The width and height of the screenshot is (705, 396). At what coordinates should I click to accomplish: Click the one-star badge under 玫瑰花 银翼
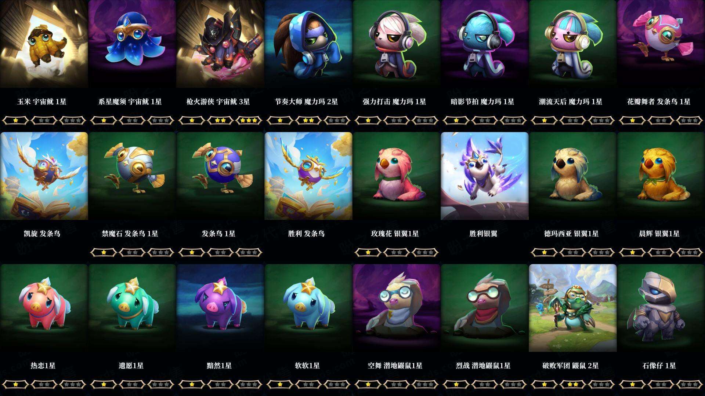pyautogui.click(x=368, y=252)
